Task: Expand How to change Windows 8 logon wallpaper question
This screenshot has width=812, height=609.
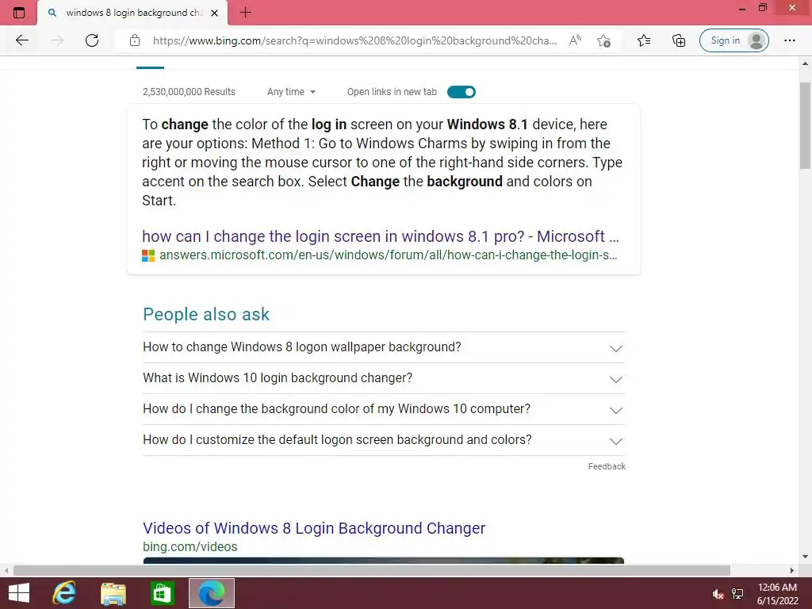Action: coord(384,347)
